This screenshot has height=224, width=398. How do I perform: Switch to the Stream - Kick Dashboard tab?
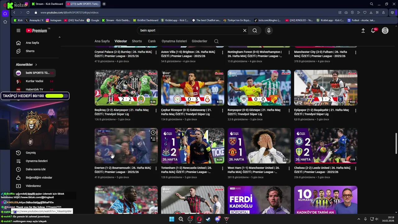click(47, 4)
